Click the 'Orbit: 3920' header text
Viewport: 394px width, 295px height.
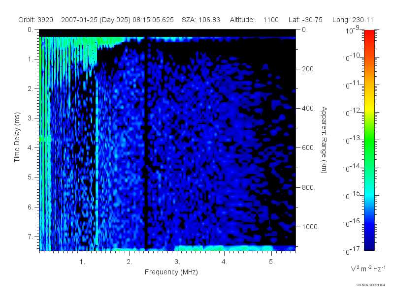35,20
